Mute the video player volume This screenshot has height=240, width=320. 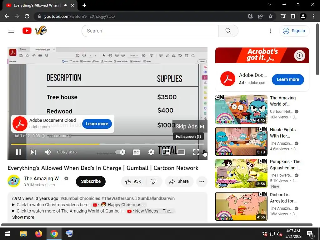pyautogui.click(x=47, y=152)
